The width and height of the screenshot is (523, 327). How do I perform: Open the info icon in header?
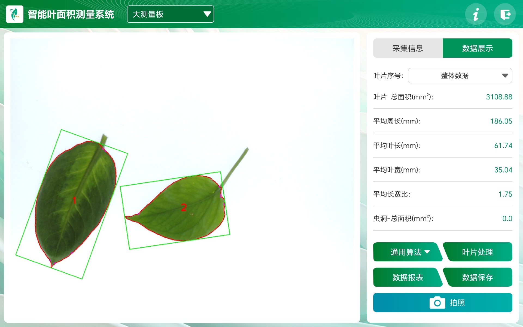click(476, 14)
